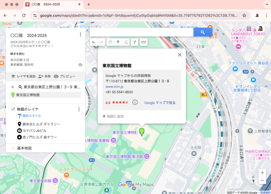Click the ファミリーマート 鶯谷店 store marker

(235, 69)
